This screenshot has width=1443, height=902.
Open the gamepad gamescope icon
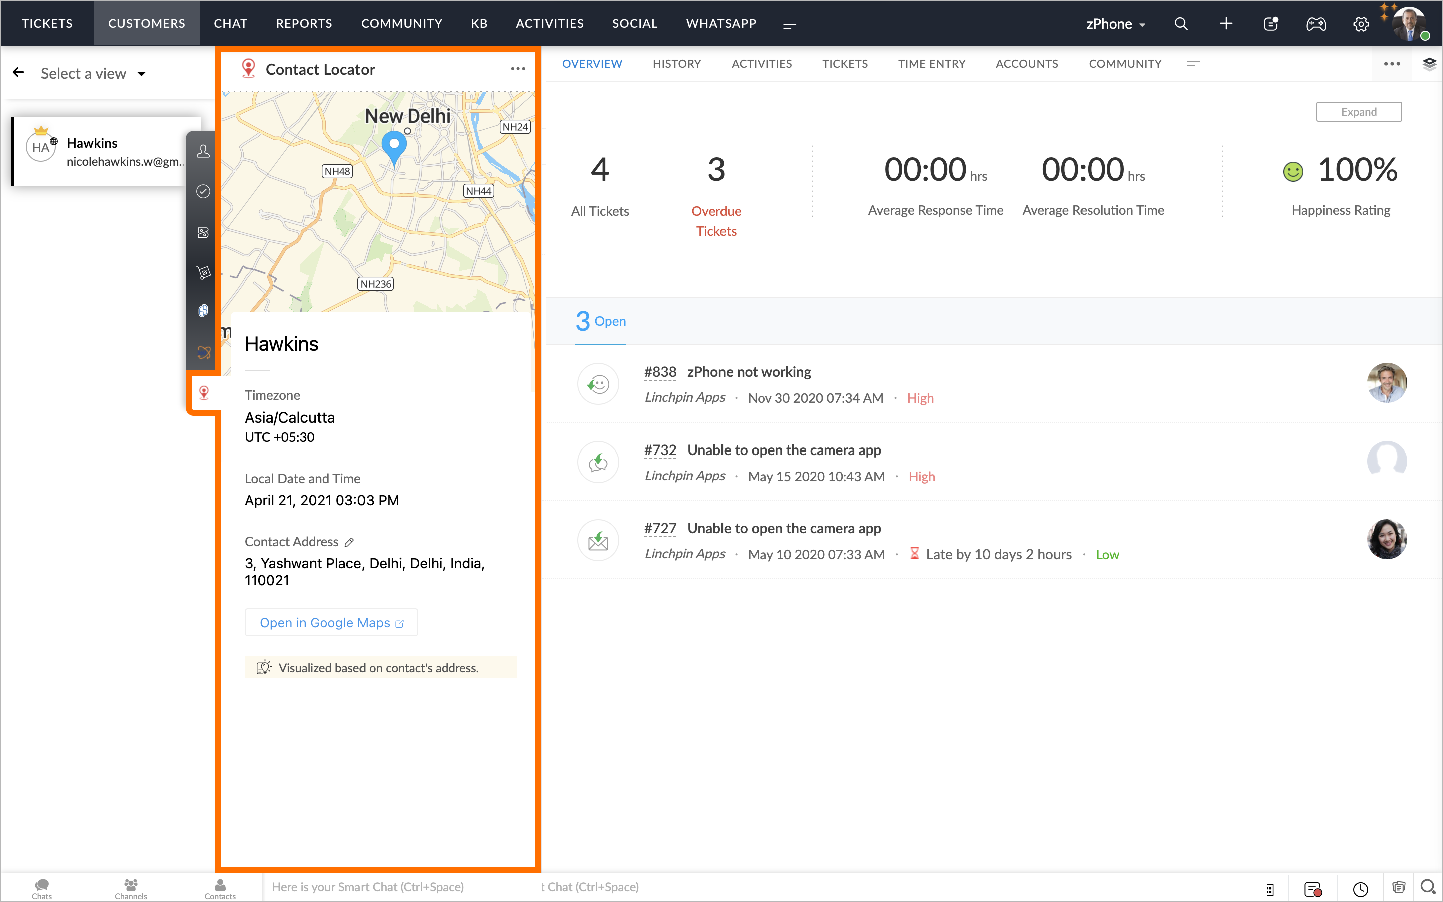coord(1316,23)
